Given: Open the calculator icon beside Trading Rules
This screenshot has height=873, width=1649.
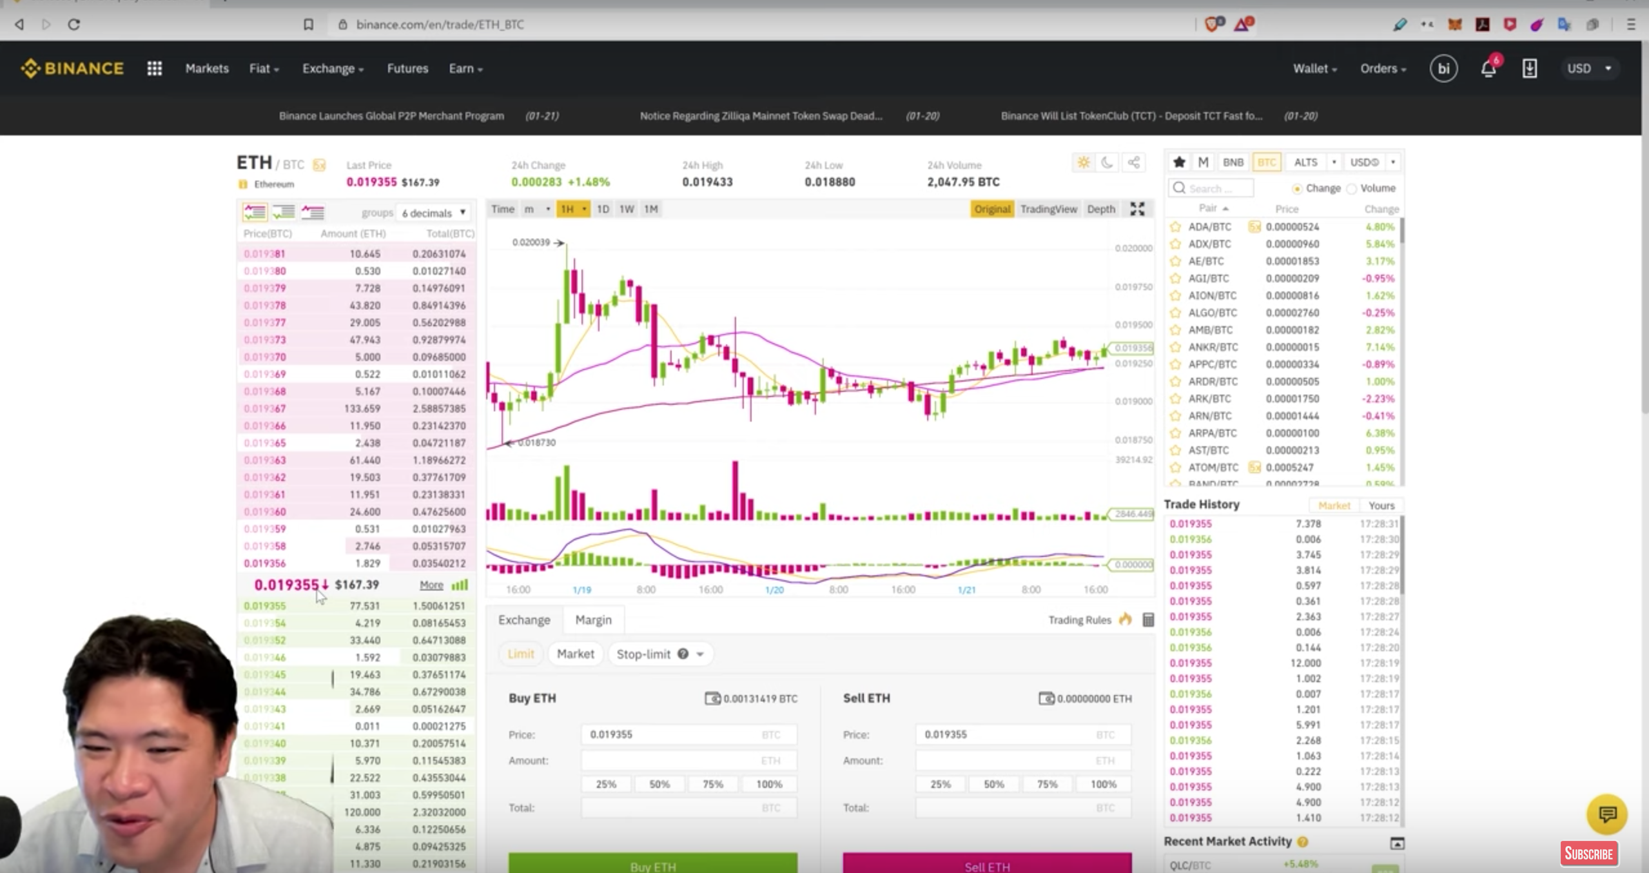Looking at the screenshot, I should 1147,620.
